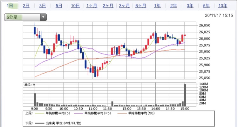Switch to the 2日 range tab
238x127 pixels.
pos(26,6)
